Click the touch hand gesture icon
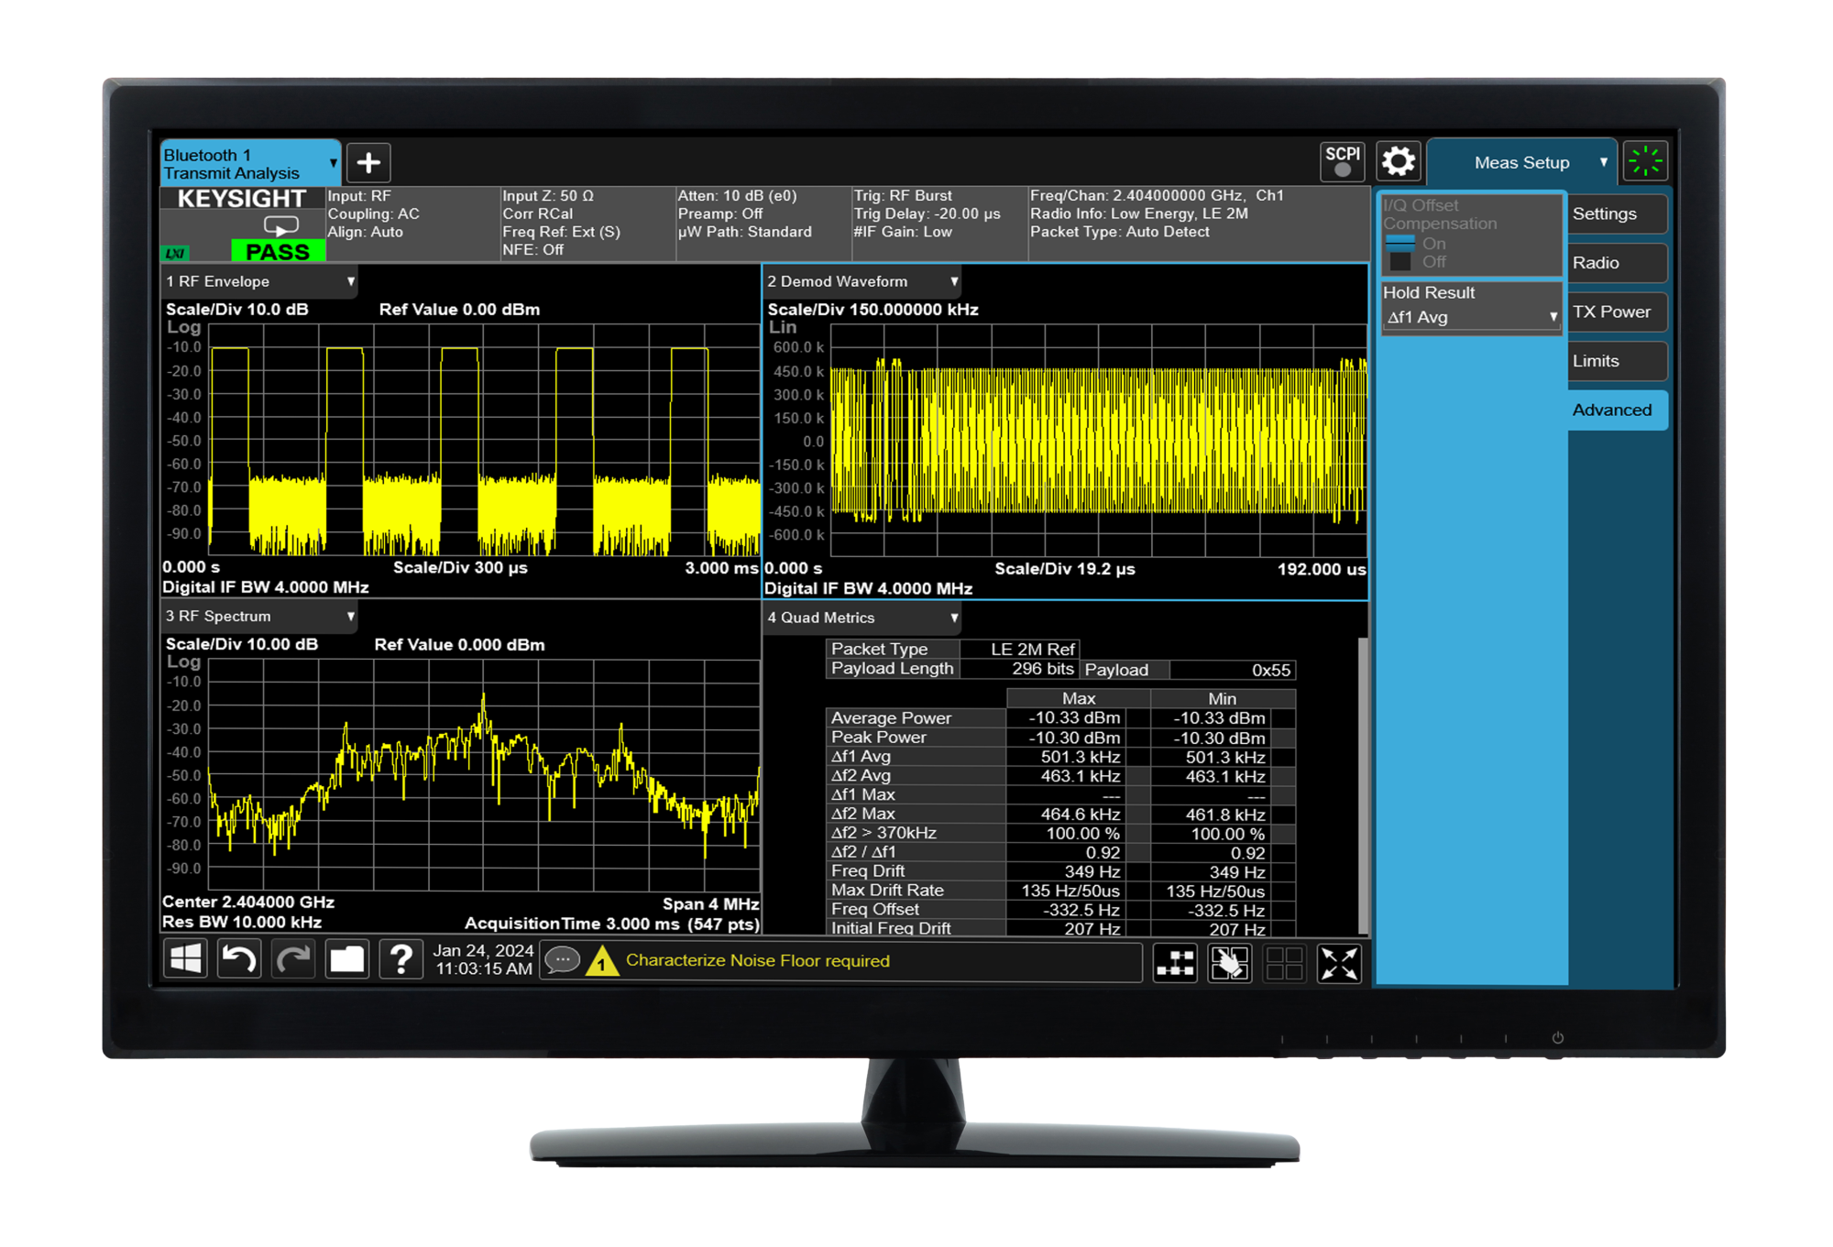 point(1229,964)
